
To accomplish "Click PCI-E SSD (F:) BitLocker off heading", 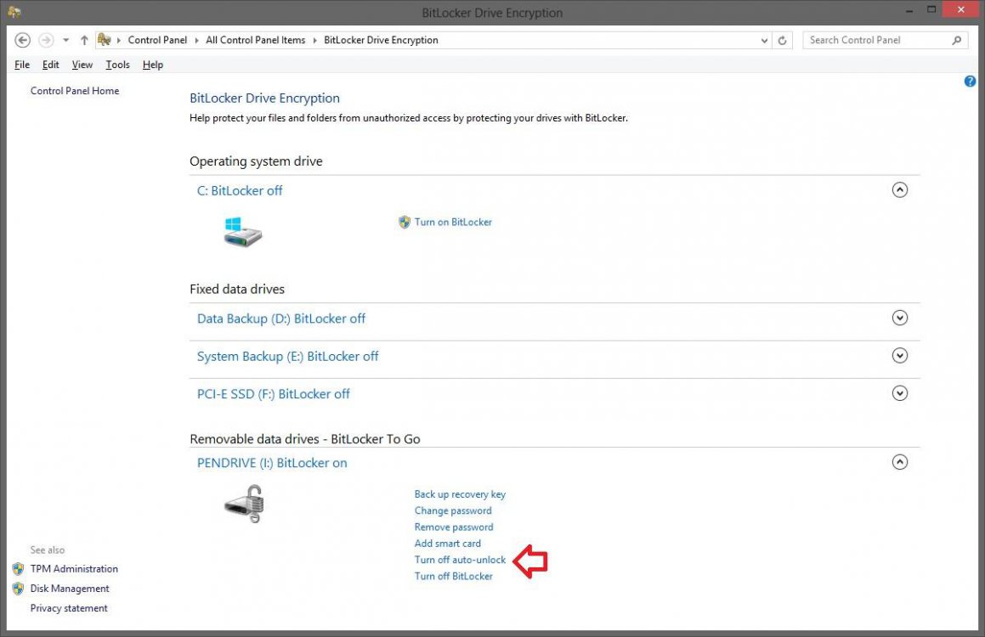I will [274, 394].
